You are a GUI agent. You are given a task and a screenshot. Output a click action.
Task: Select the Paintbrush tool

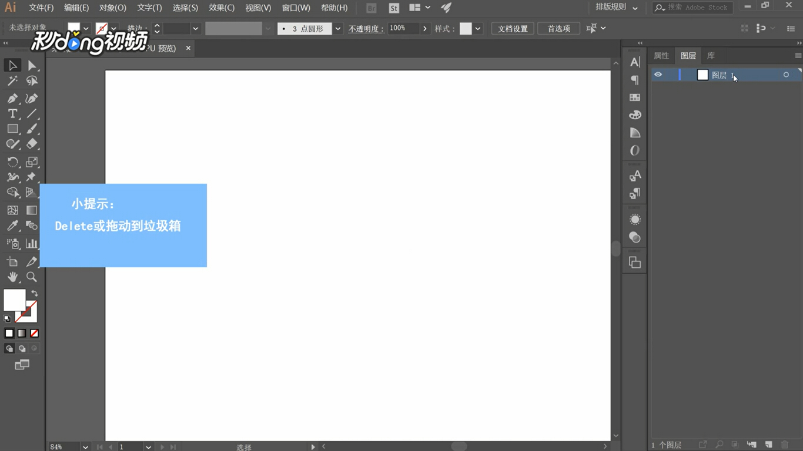coord(32,129)
